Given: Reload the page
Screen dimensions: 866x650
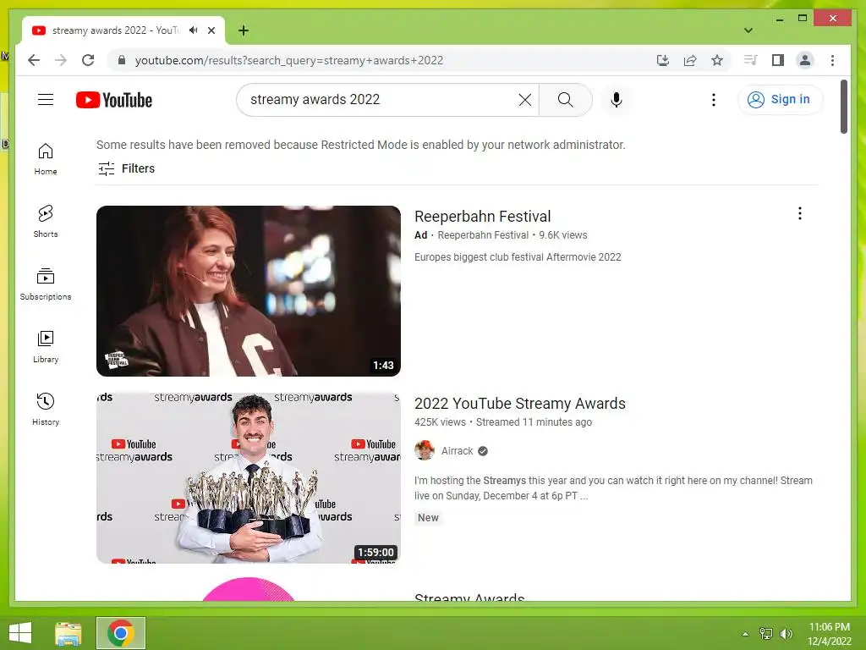Looking at the screenshot, I should point(88,60).
